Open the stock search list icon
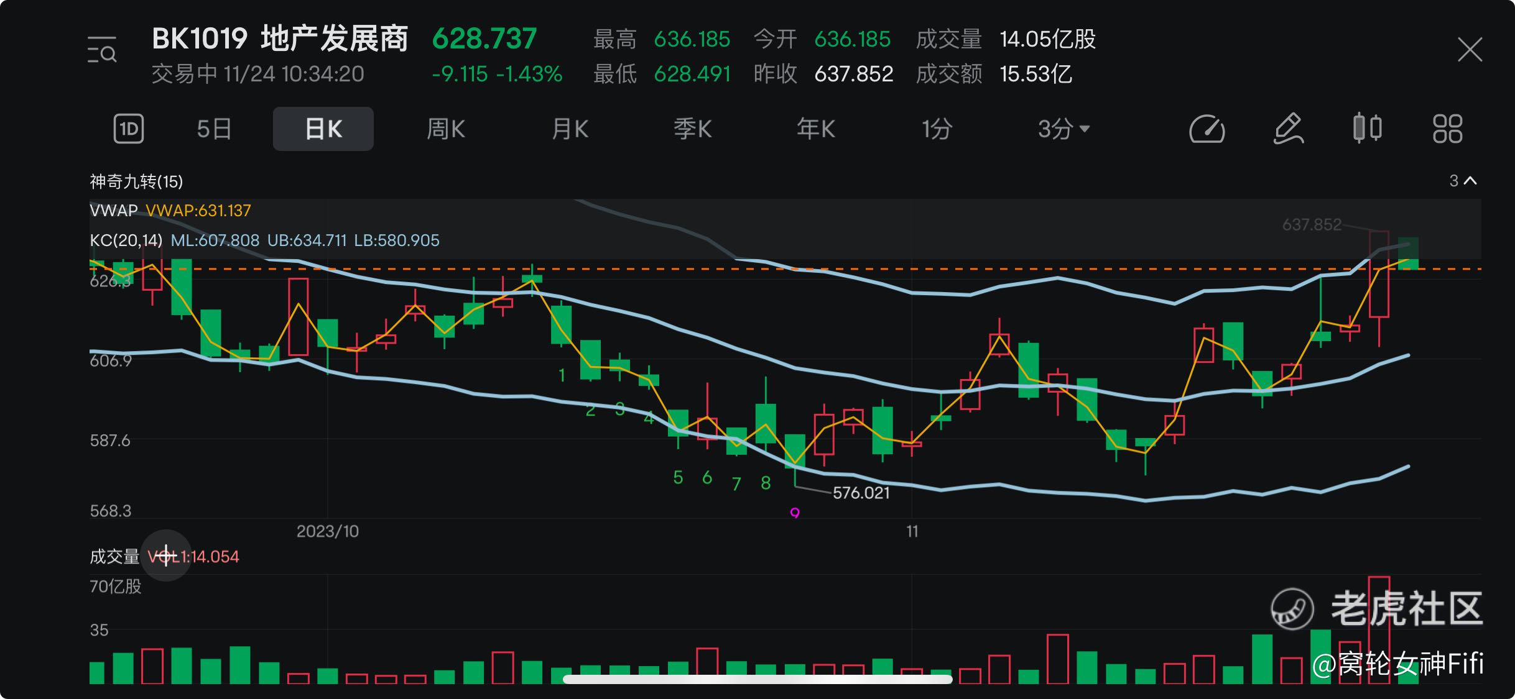The width and height of the screenshot is (1515, 699). tap(102, 50)
